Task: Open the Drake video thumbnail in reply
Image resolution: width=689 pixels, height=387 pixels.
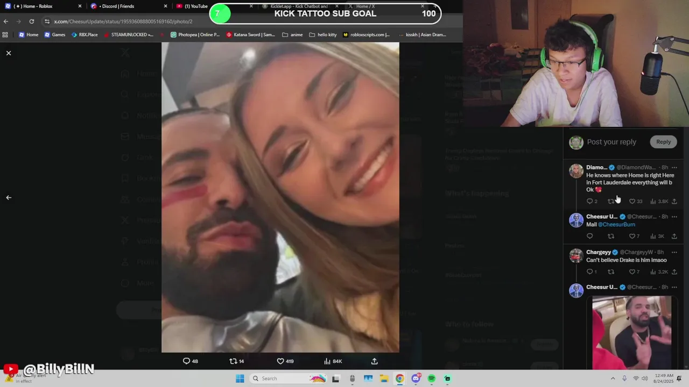Action: coord(632,333)
